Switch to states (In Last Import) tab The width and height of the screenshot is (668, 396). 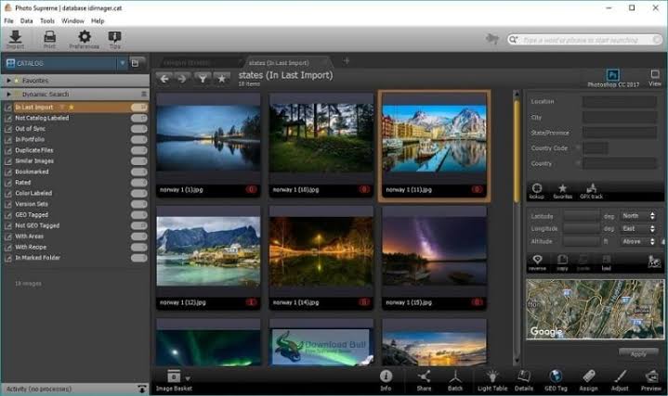[286, 62]
